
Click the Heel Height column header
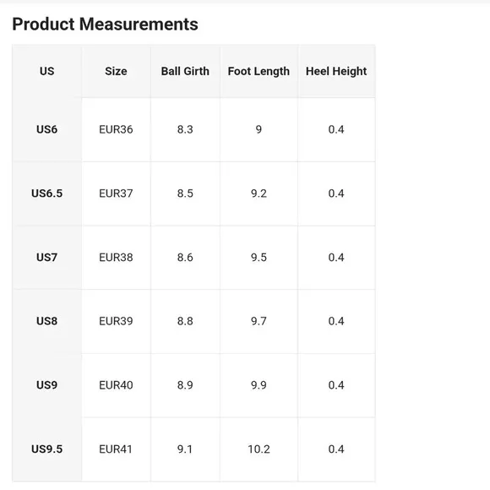(x=336, y=71)
